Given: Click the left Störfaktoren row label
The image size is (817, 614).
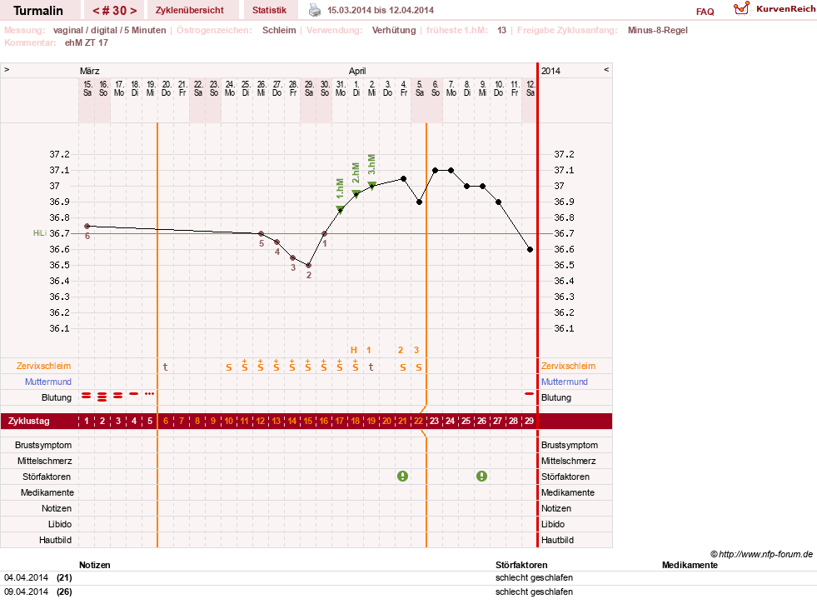Looking at the screenshot, I should coord(47,477).
